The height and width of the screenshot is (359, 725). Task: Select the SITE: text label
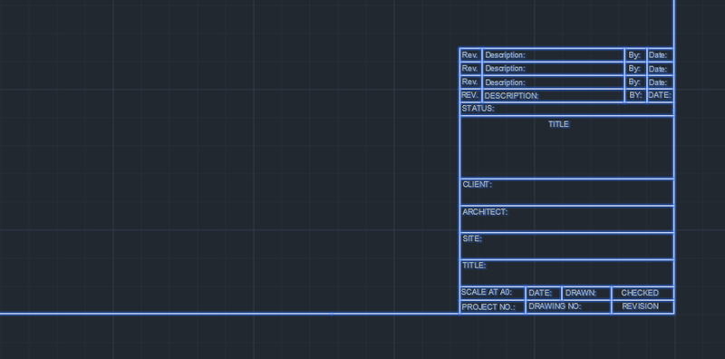[472, 238]
